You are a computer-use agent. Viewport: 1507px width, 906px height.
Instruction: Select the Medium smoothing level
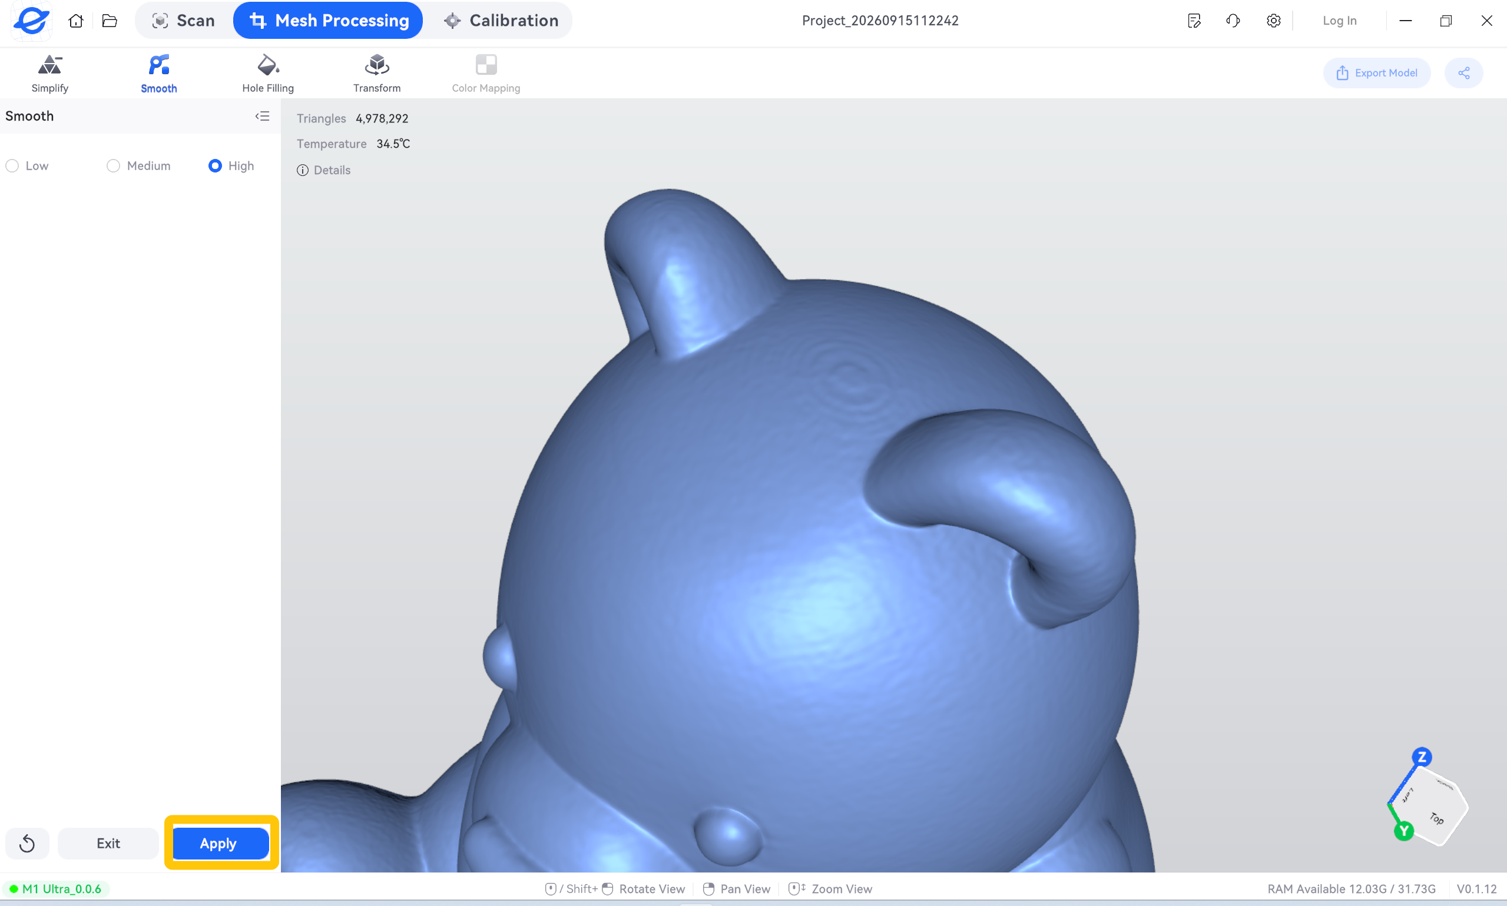pyautogui.click(x=138, y=166)
